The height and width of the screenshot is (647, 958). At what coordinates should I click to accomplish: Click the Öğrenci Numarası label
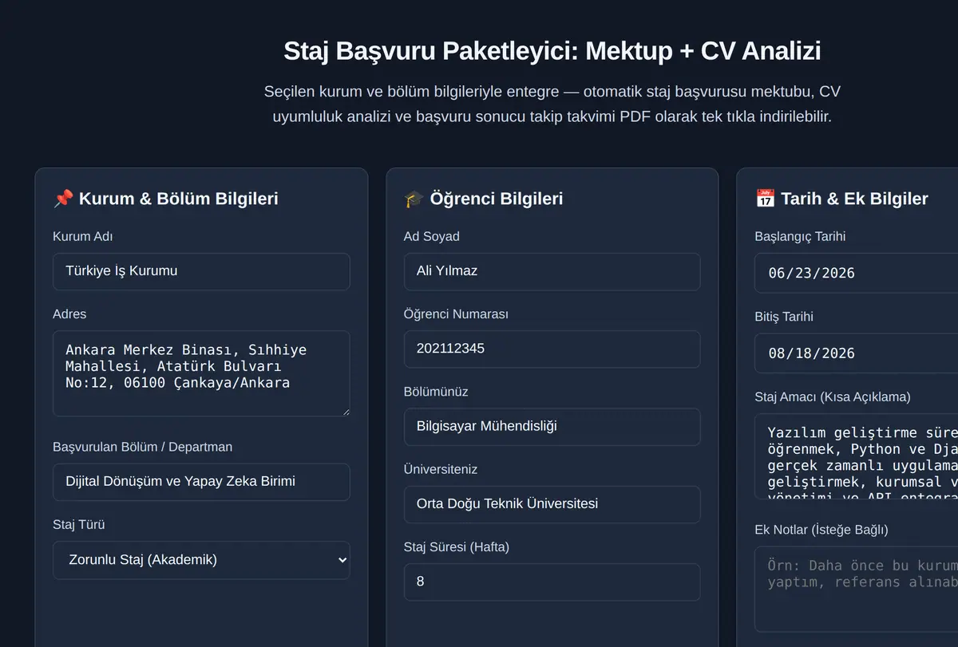click(456, 314)
